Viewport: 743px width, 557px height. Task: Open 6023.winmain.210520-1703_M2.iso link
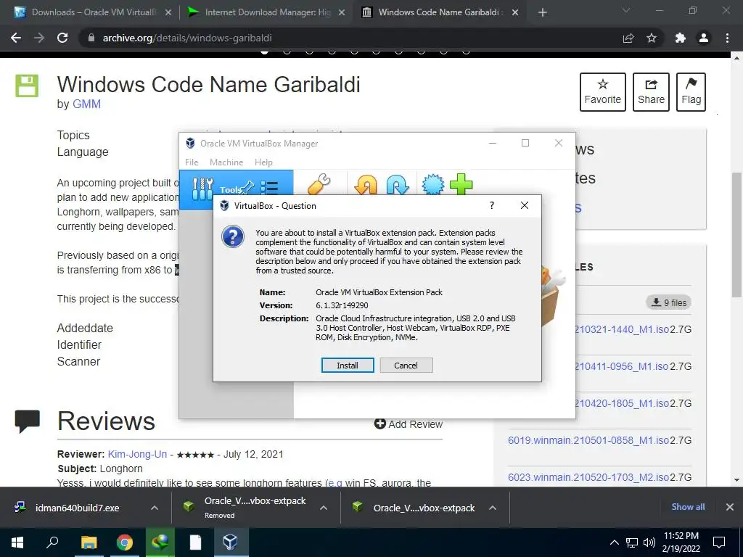[x=588, y=477]
